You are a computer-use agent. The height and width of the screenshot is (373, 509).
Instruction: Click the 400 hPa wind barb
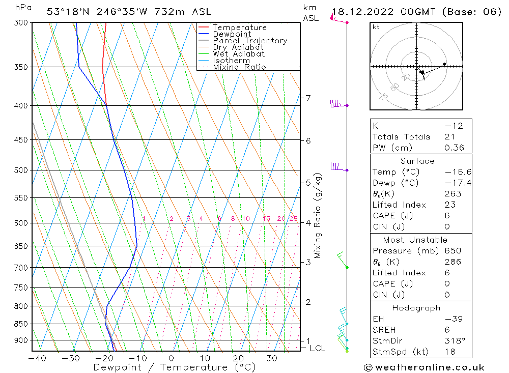(338, 104)
